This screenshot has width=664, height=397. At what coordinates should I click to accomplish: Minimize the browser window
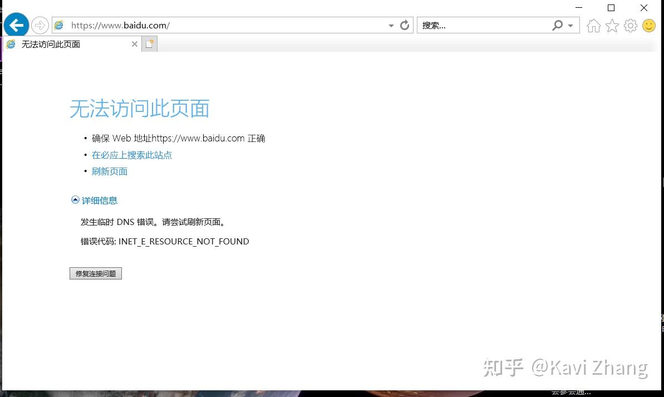579,8
